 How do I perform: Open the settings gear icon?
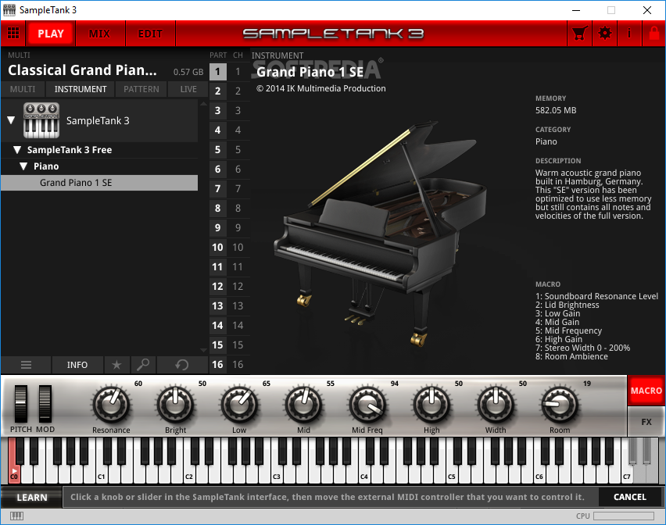tap(605, 33)
